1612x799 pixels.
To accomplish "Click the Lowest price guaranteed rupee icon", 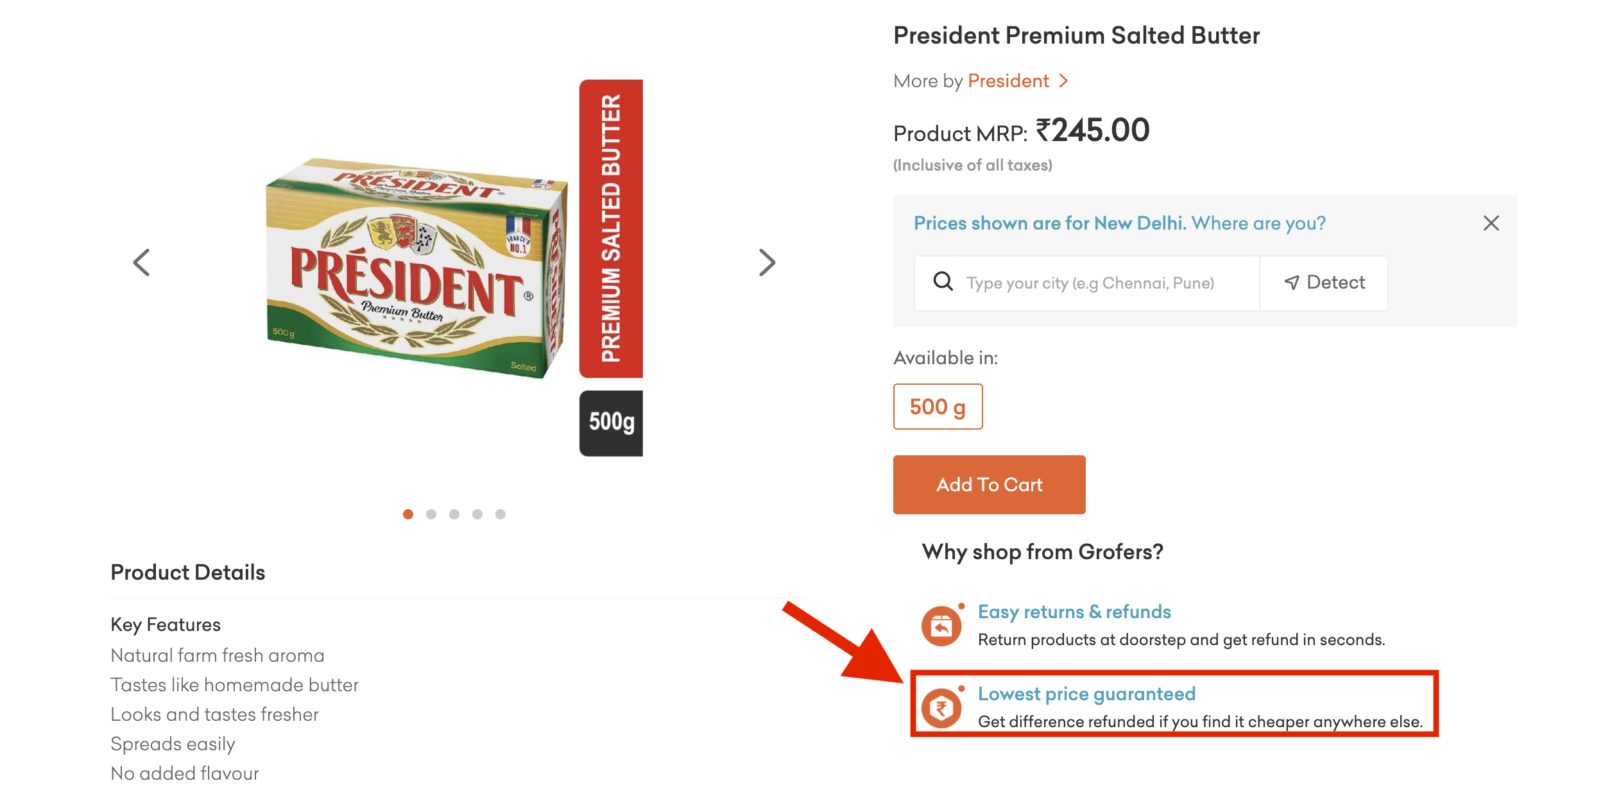I will (x=941, y=708).
